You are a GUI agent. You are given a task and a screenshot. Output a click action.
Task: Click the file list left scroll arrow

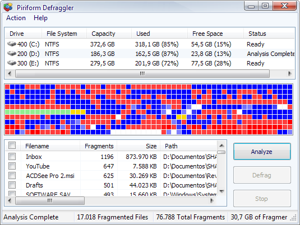(x=10, y=200)
